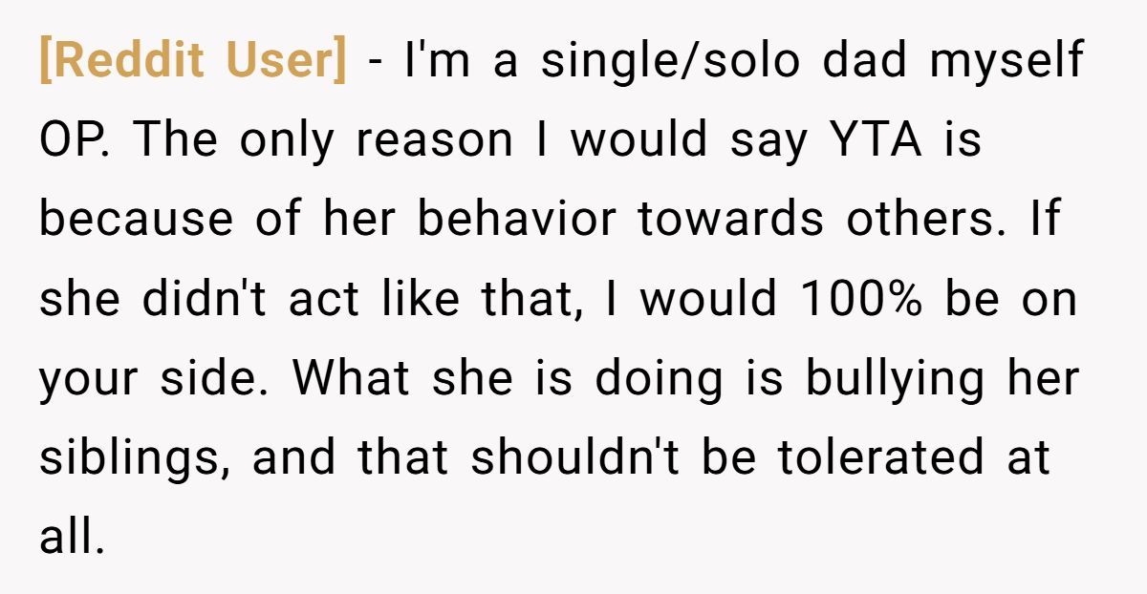Click the "100%" text
This screenshot has width=1147, height=594.
[x=863, y=299]
